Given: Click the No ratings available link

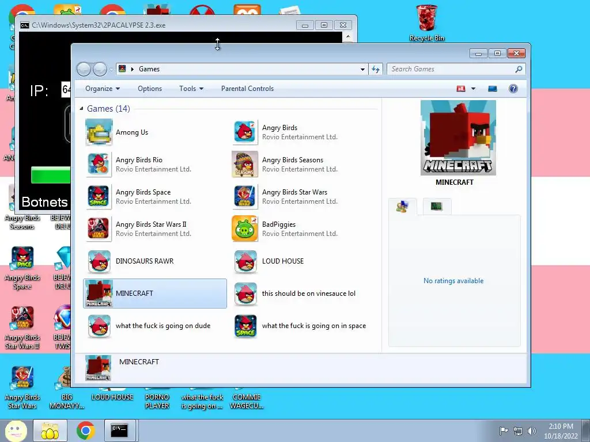Looking at the screenshot, I should 453,281.
